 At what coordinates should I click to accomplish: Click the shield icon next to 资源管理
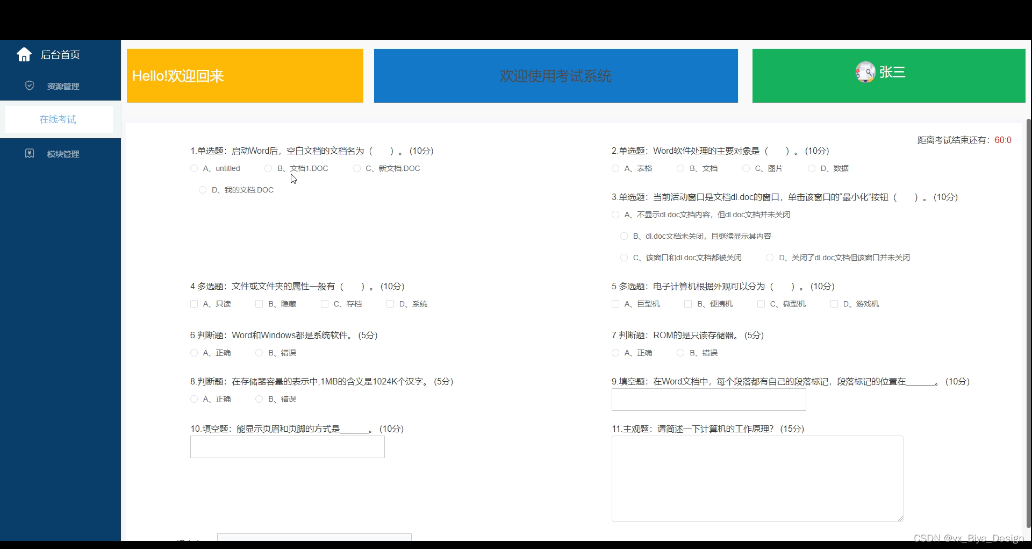(x=30, y=85)
